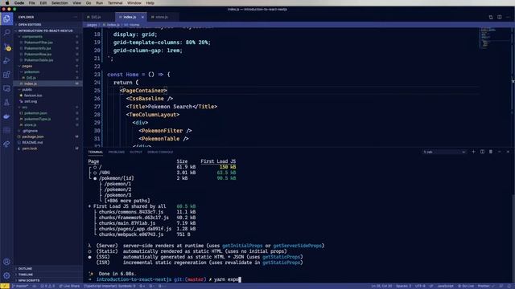The width and height of the screenshot is (515, 289).
Task: Click Go Live in the status bar
Action: (x=466, y=286)
